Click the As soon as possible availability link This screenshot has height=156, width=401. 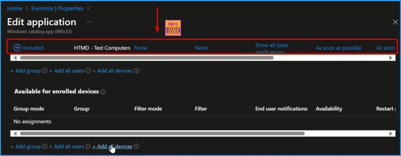coord(338,48)
